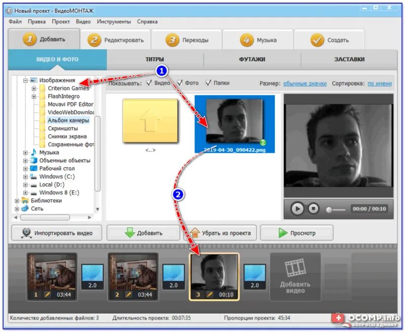The image size is (405, 332).
Task: Expand the Windows 8 (E:) drive
Action: coord(25,193)
